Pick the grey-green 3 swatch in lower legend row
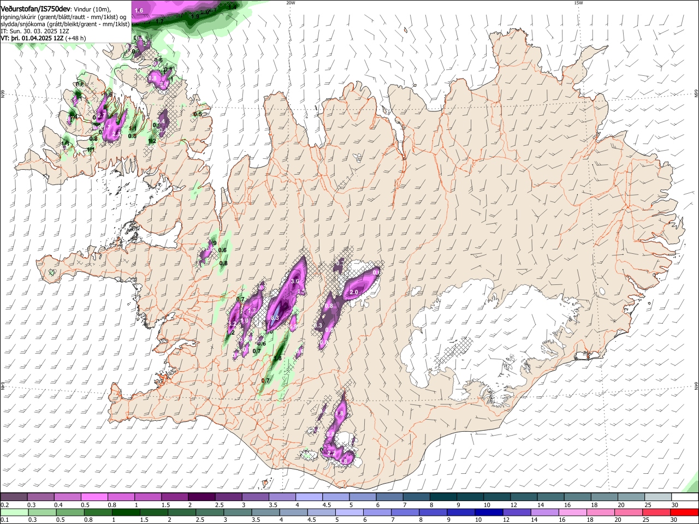 238,512
